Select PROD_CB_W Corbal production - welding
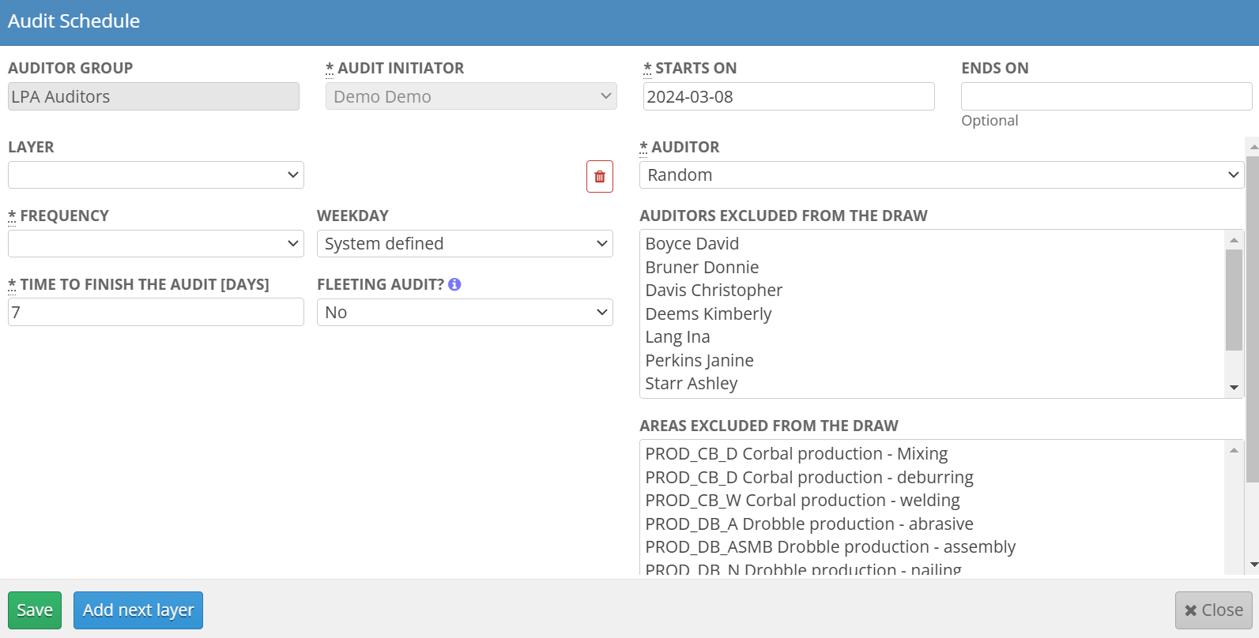 coord(802,501)
